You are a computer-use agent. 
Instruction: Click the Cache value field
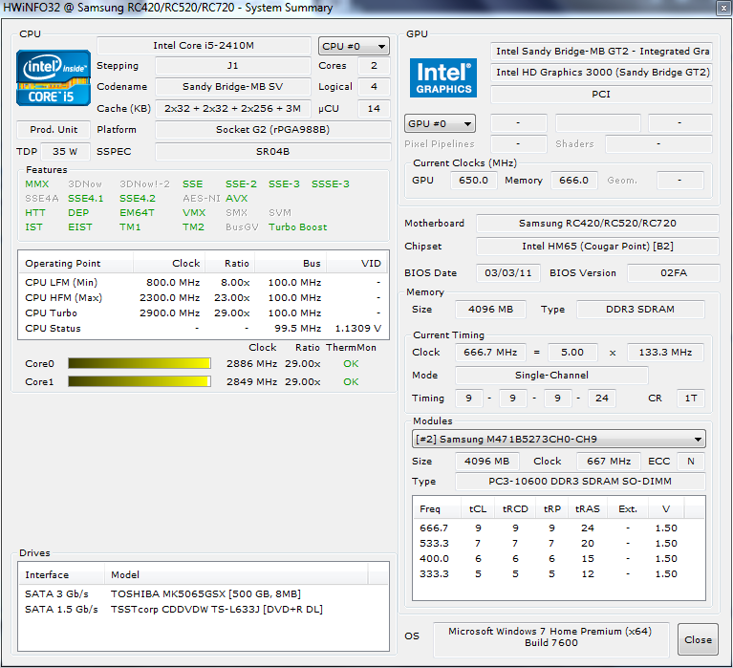[x=232, y=108]
